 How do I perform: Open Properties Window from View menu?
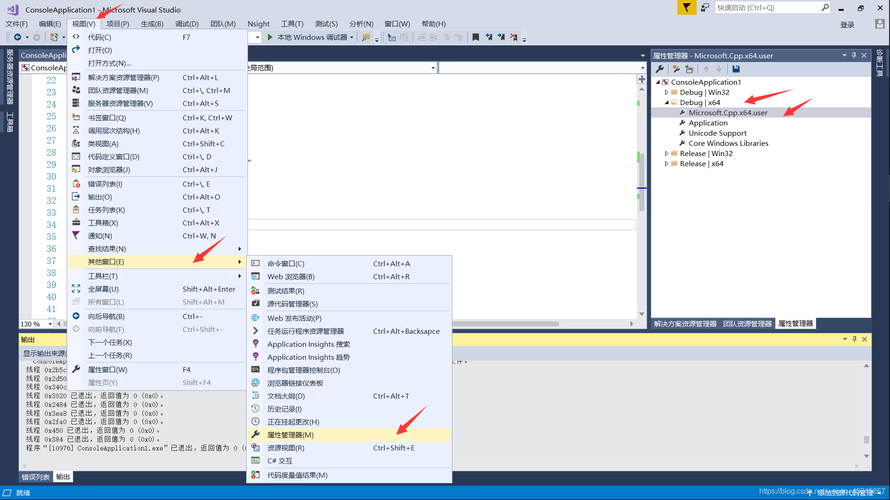(x=158, y=370)
